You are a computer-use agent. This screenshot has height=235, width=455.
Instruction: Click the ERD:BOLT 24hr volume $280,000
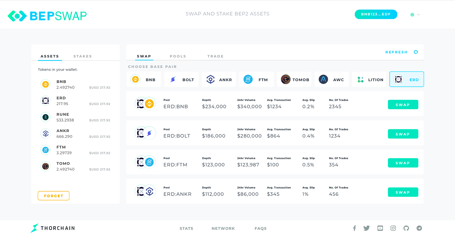point(249,136)
